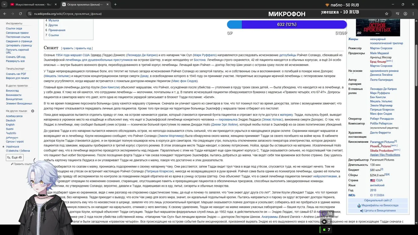Click the budget reference '[2]' footnote
This screenshot has width=418, height=235.
[382, 169]
